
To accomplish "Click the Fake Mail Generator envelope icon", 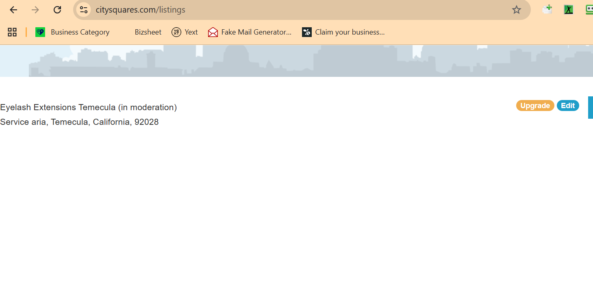I will click(213, 32).
